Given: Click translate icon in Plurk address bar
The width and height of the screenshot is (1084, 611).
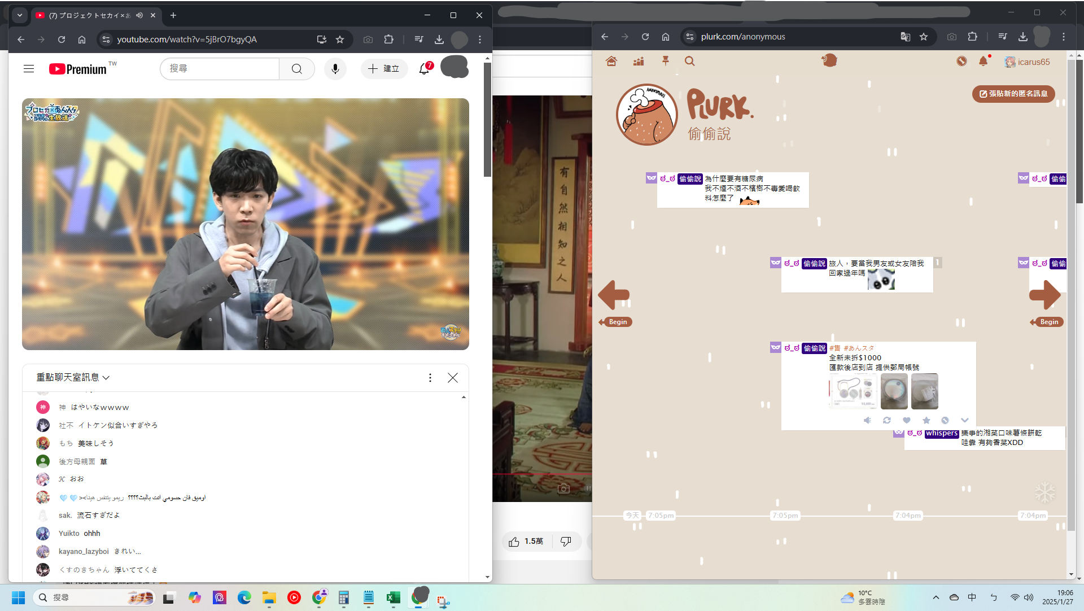Looking at the screenshot, I should (906, 37).
